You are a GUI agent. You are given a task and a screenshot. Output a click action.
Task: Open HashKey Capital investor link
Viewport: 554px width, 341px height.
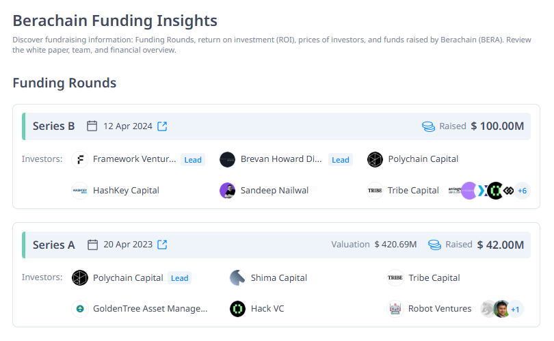point(126,191)
